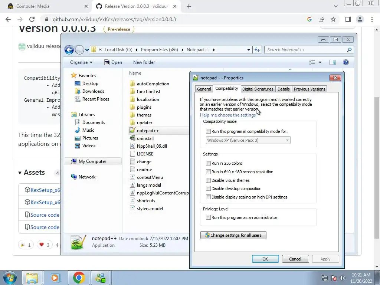Image resolution: width=380 pixels, height=285 pixels.
Task: Check Disable display scaling on high DPI
Action: [x=208, y=197]
